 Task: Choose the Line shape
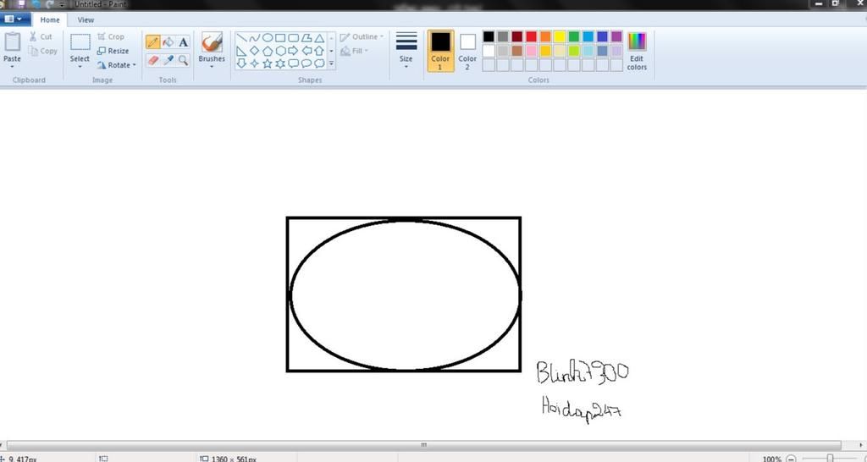click(x=241, y=38)
